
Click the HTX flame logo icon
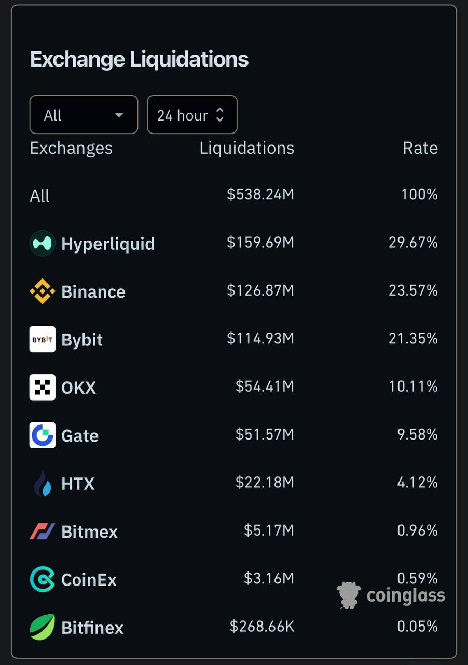pos(42,484)
